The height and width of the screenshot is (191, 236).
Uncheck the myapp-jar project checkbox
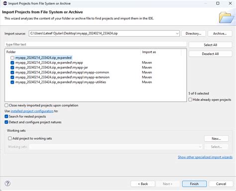(12, 68)
